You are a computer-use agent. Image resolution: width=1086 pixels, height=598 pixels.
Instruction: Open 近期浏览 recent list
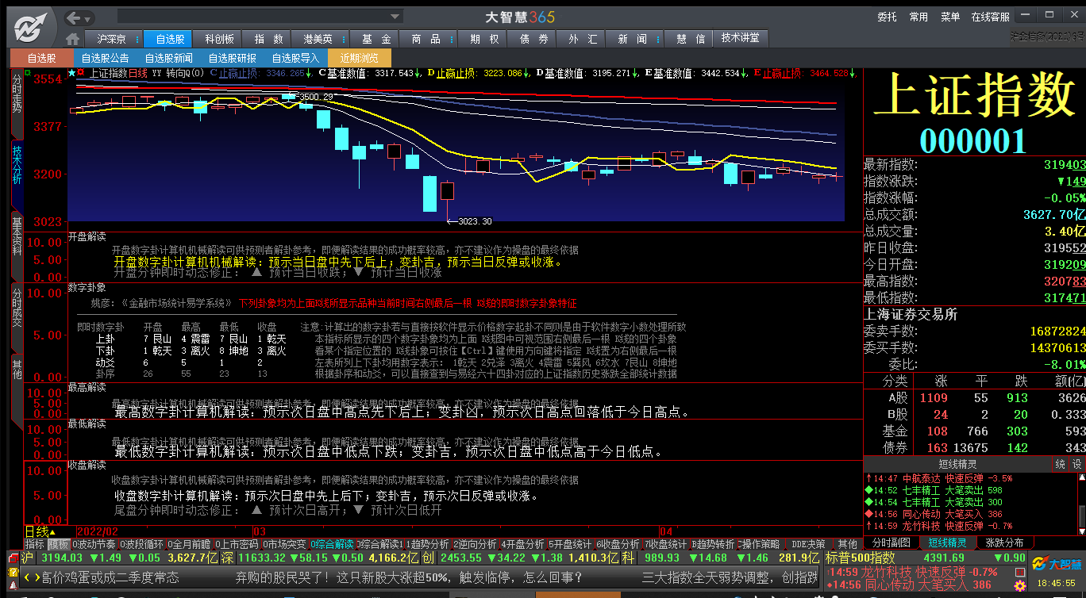point(359,58)
